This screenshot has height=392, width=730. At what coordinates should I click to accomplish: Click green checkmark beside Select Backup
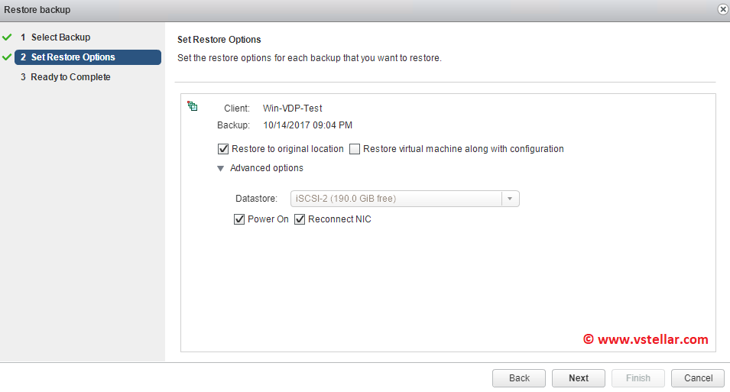(x=7, y=37)
